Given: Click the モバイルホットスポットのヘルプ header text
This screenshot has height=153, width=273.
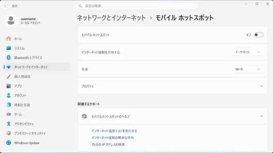Looking at the screenshot, I should pyautogui.click(x=110, y=117).
